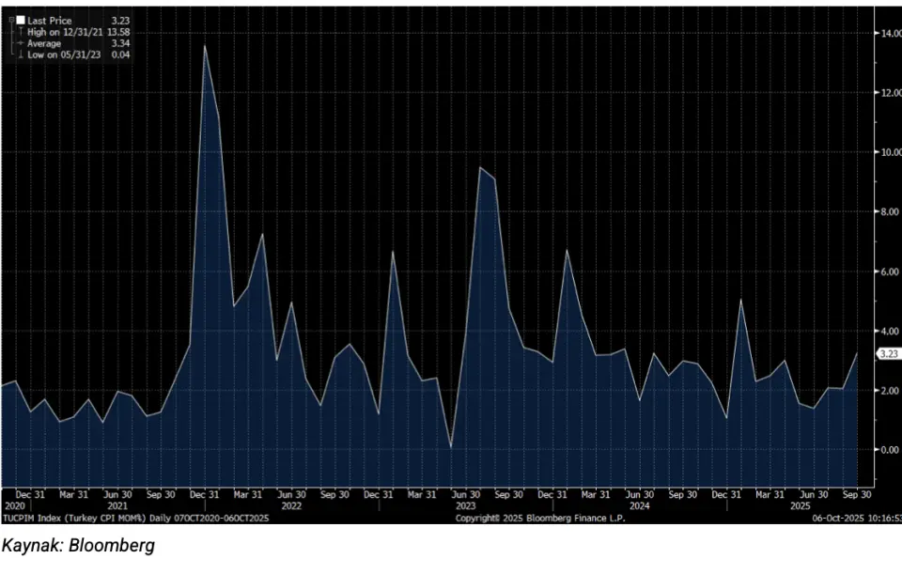The image size is (902, 574).
Task: Click the July 2023 peak near 9.5
Action: (x=479, y=168)
